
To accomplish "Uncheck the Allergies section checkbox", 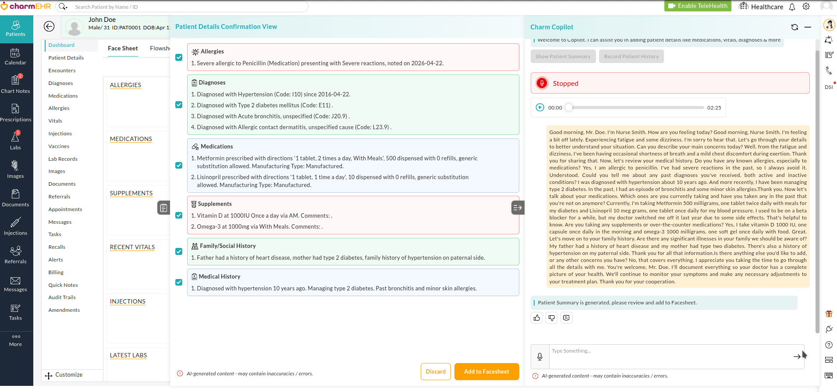I will (179, 57).
